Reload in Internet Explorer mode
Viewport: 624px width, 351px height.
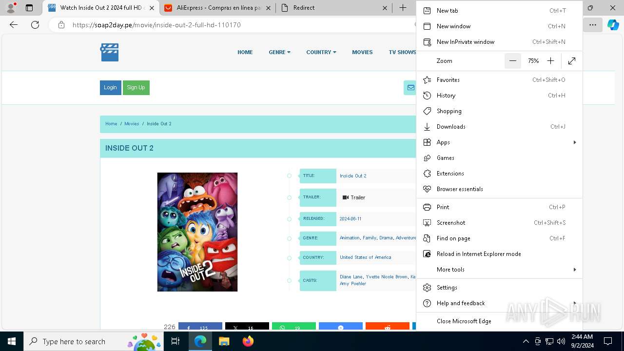[x=499, y=254]
